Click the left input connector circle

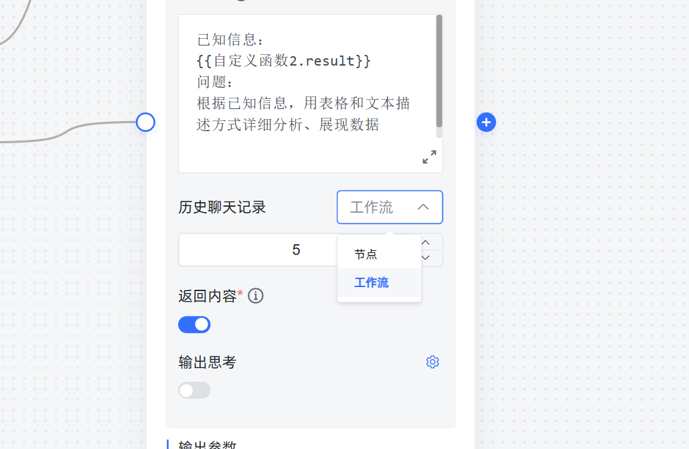click(x=145, y=122)
